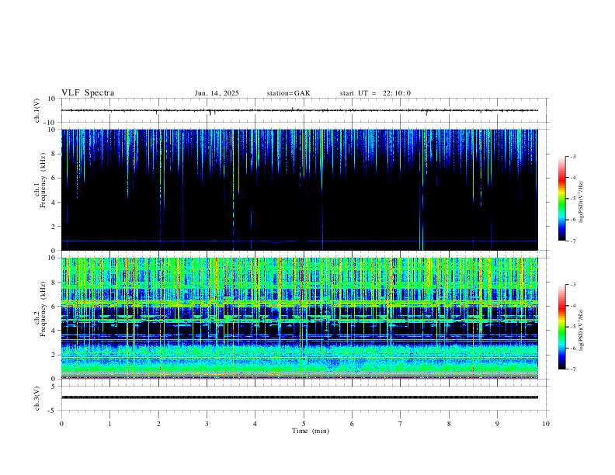Viewport: 615px width, 475px height.
Task: Click the time axis tick label "0"
Action: pos(61,424)
